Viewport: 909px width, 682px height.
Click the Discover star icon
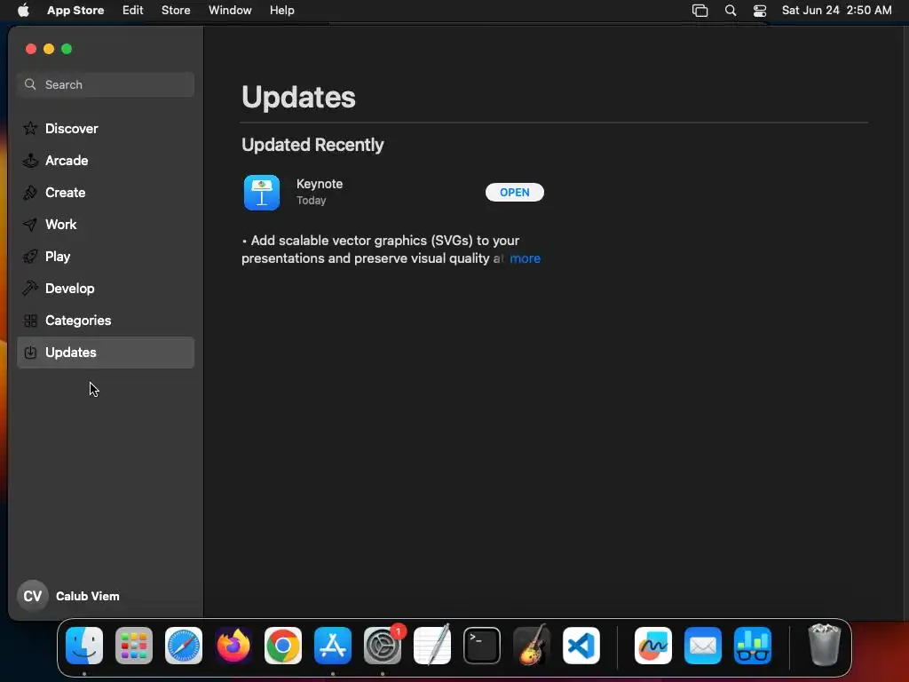[30, 128]
